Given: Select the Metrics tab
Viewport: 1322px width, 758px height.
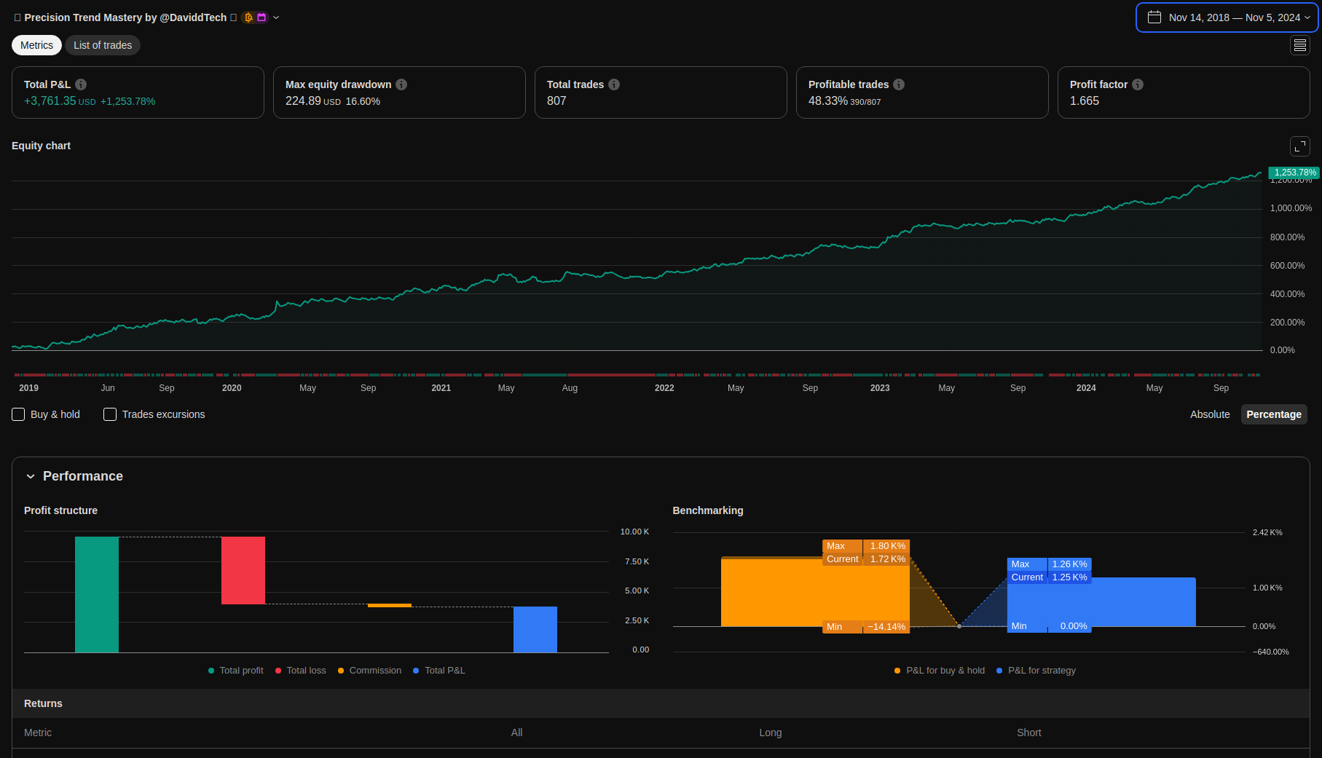Looking at the screenshot, I should tap(36, 45).
